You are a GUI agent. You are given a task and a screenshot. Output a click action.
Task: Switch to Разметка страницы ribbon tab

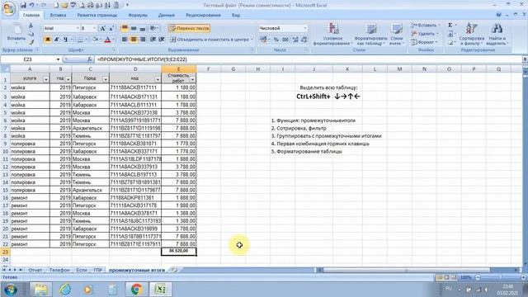97,15
